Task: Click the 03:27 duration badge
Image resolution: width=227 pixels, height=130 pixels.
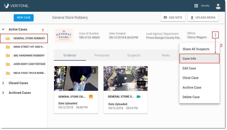Action: point(141,83)
